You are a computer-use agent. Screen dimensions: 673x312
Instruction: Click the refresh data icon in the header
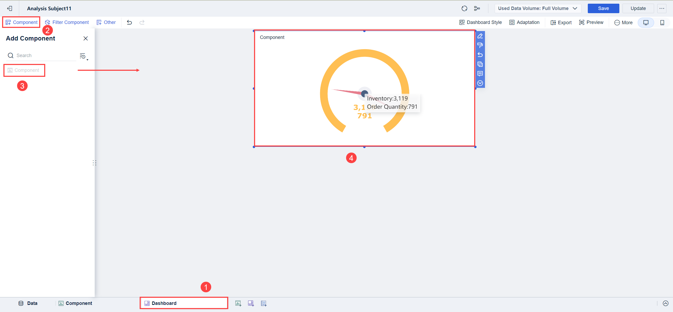coord(464,8)
